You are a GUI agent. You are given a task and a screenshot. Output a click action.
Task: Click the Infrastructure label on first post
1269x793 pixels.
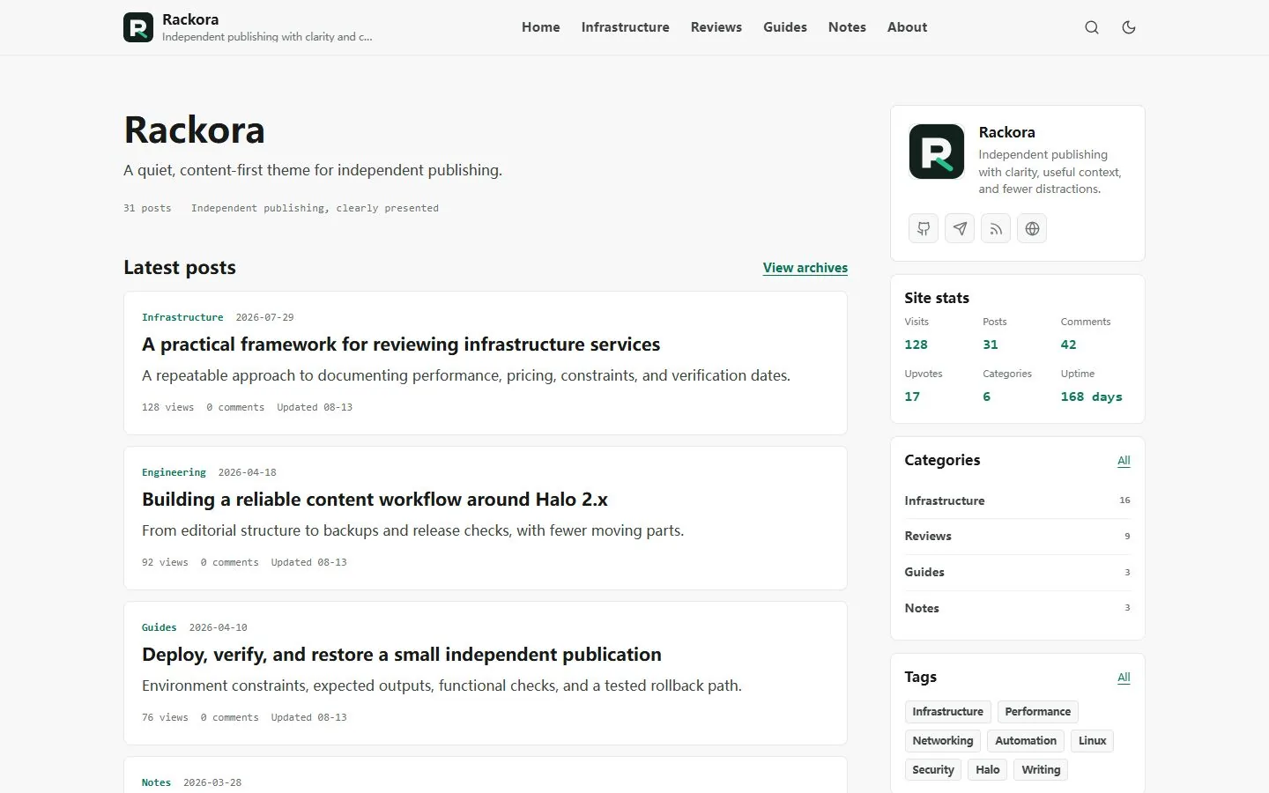pos(182,317)
